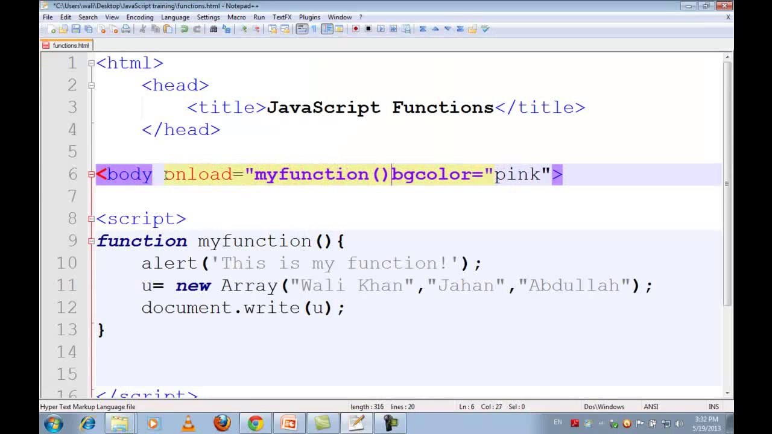Click 'document.write(u);' on line 12
This screenshot has width=772, height=434.
click(243, 307)
